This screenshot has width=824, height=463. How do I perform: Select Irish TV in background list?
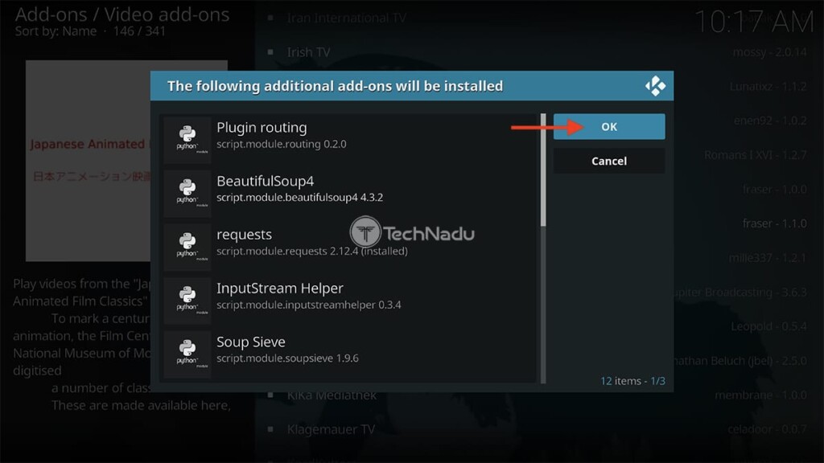click(x=308, y=52)
